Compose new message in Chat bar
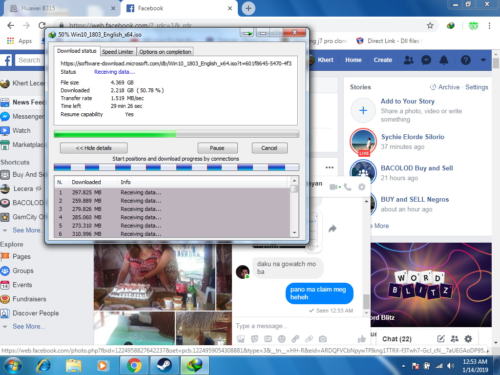 tap(441, 339)
